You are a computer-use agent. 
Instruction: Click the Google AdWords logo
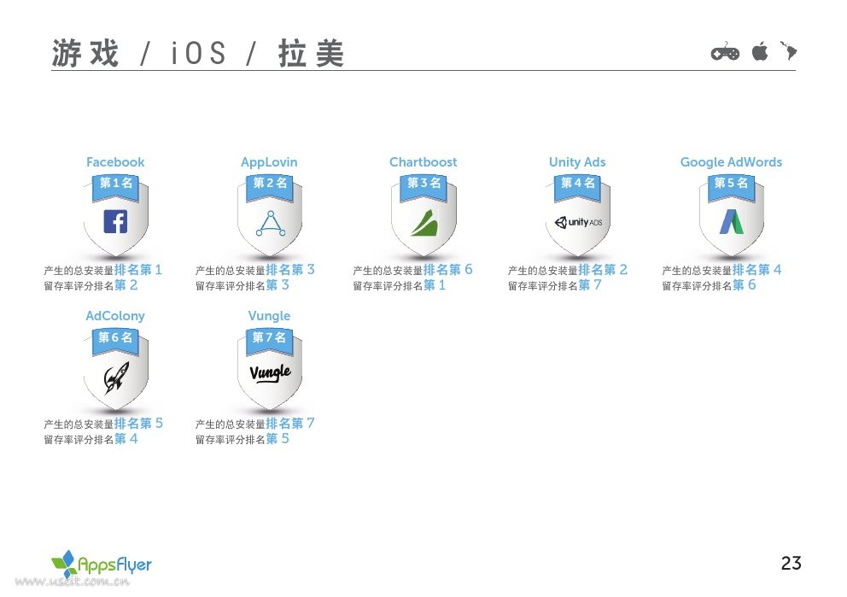tap(732, 221)
